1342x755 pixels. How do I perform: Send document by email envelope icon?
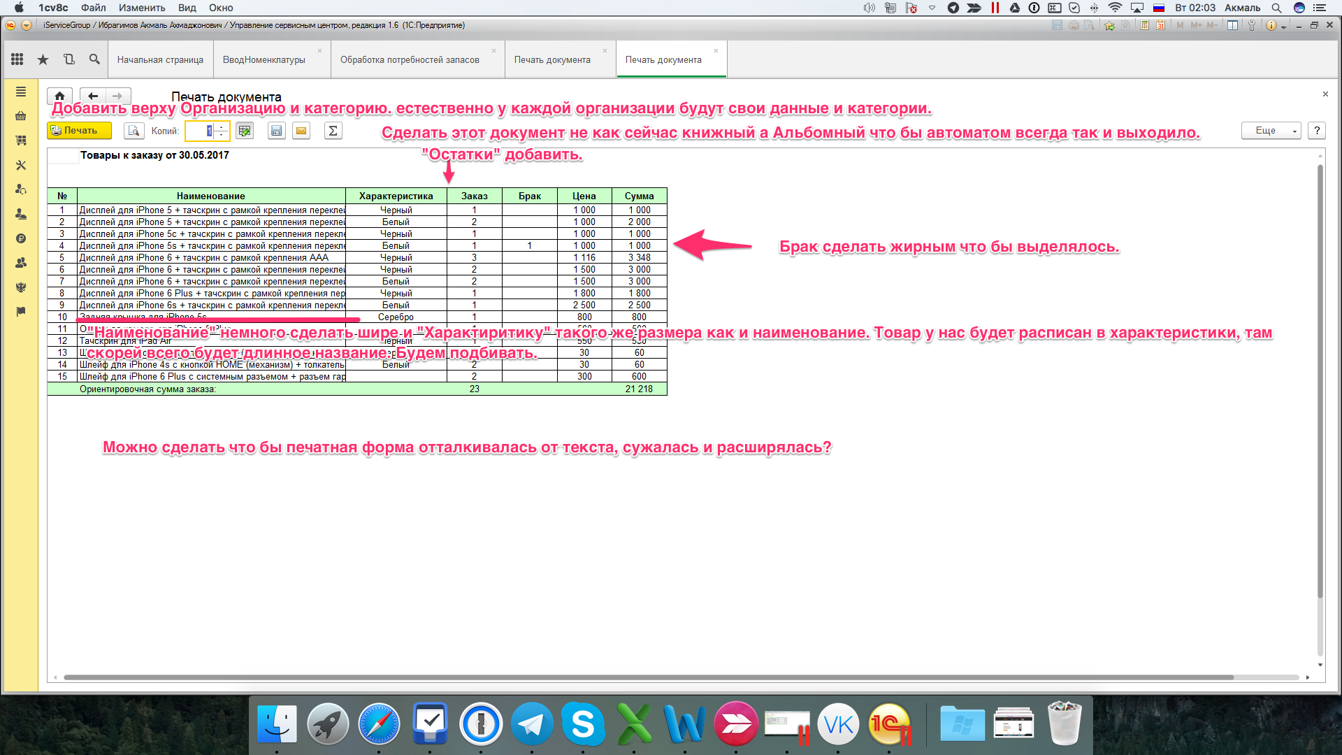301,131
